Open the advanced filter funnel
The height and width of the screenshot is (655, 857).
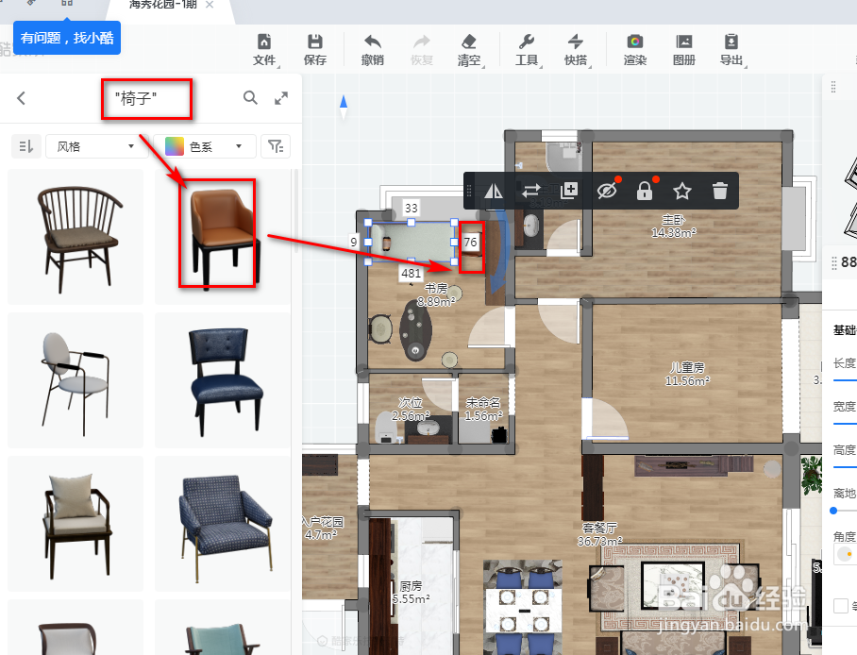tap(276, 146)
